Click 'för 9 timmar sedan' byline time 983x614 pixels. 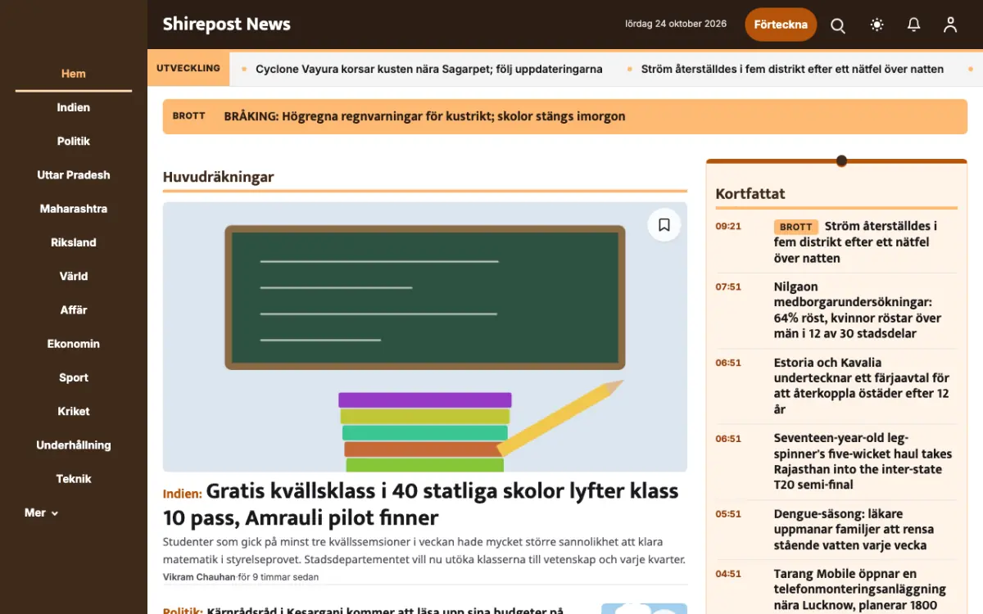[279, 577]
